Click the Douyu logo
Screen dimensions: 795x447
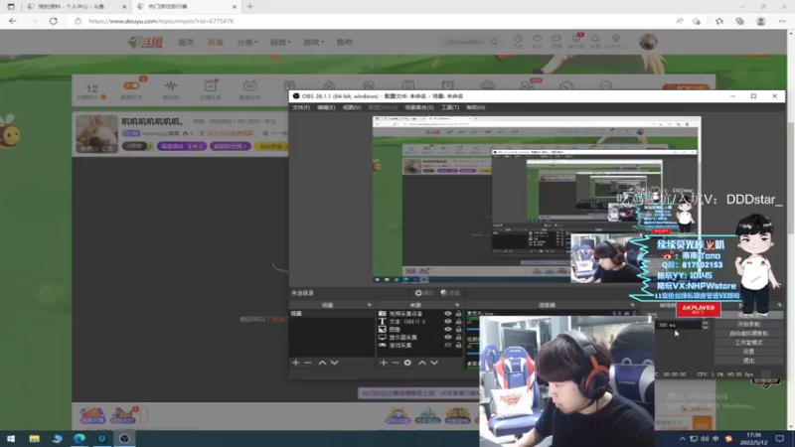click(x=145, y=42)
